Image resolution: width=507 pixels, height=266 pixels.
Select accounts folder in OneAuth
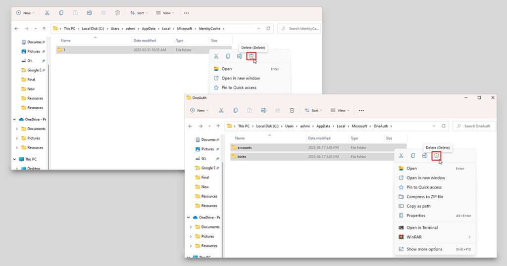pyautogui.click(x=318, y=147)
